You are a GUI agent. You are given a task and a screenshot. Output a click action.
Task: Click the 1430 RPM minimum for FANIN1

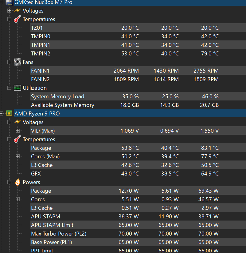[x=166, y=71]
